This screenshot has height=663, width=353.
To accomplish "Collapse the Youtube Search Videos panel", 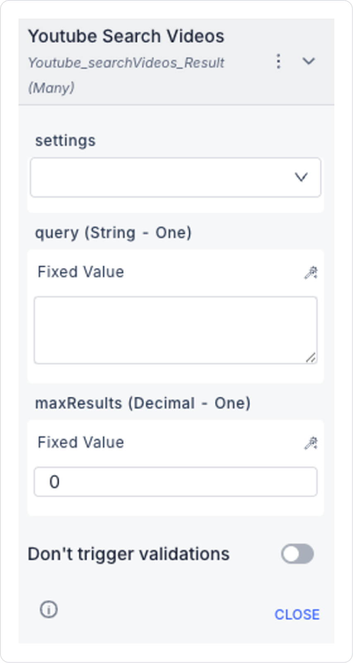I will point(309,61).
